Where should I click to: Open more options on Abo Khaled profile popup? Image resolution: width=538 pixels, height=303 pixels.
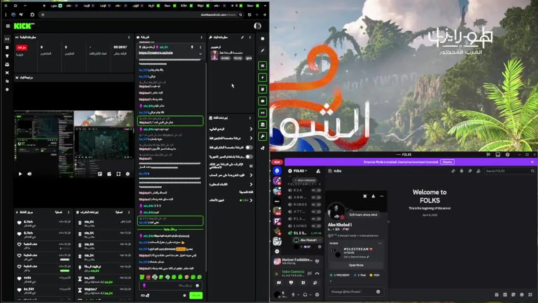pyautogui.click(x=382, y=196)
